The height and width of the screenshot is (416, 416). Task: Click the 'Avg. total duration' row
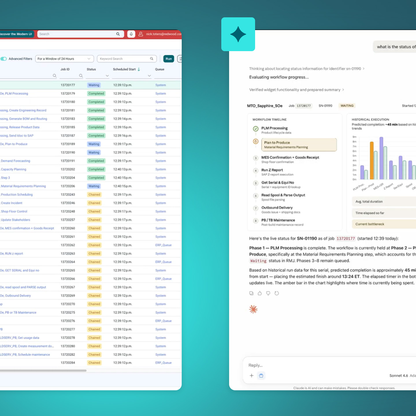coord(384,202)
